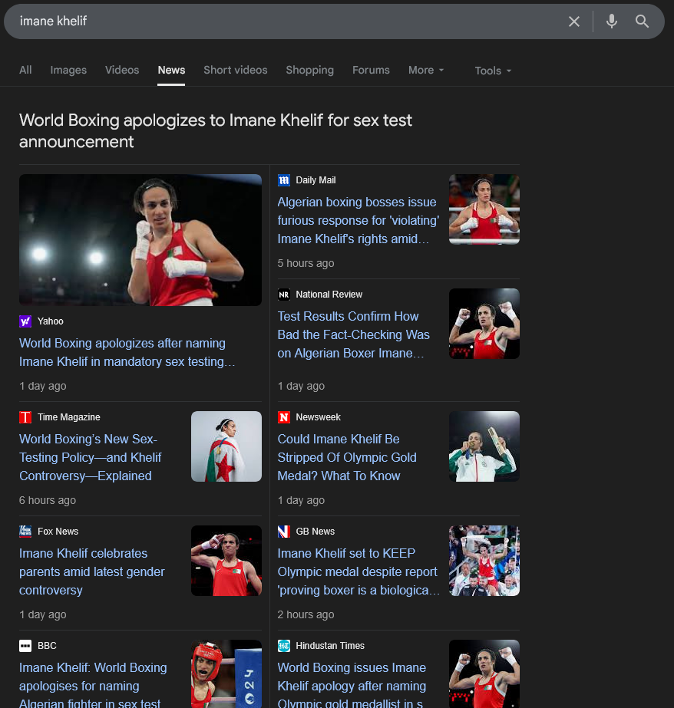Image resolution: width=674 pixels, height=708 pixels.
Task: Click the large Yahoo story image
Action: pyautogui.click(x=140, y=240)
